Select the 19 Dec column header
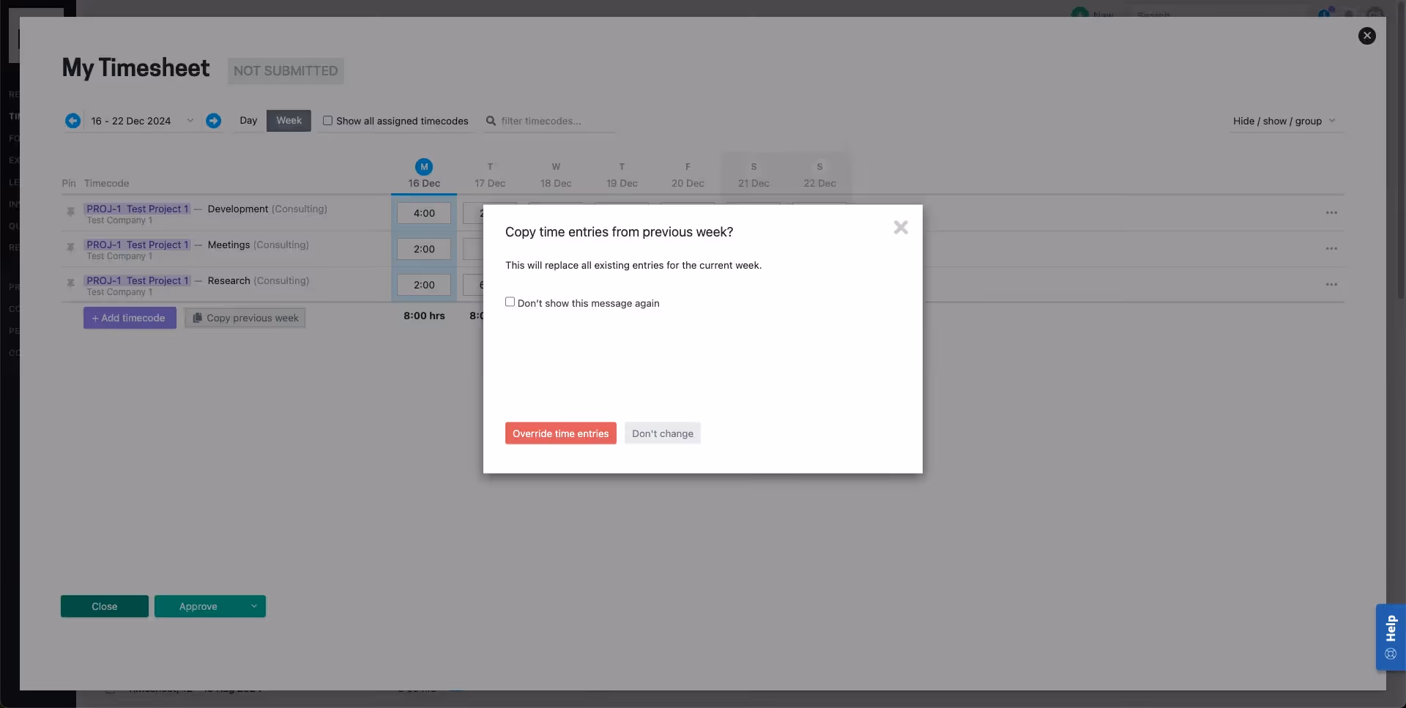 coord(622,176)
